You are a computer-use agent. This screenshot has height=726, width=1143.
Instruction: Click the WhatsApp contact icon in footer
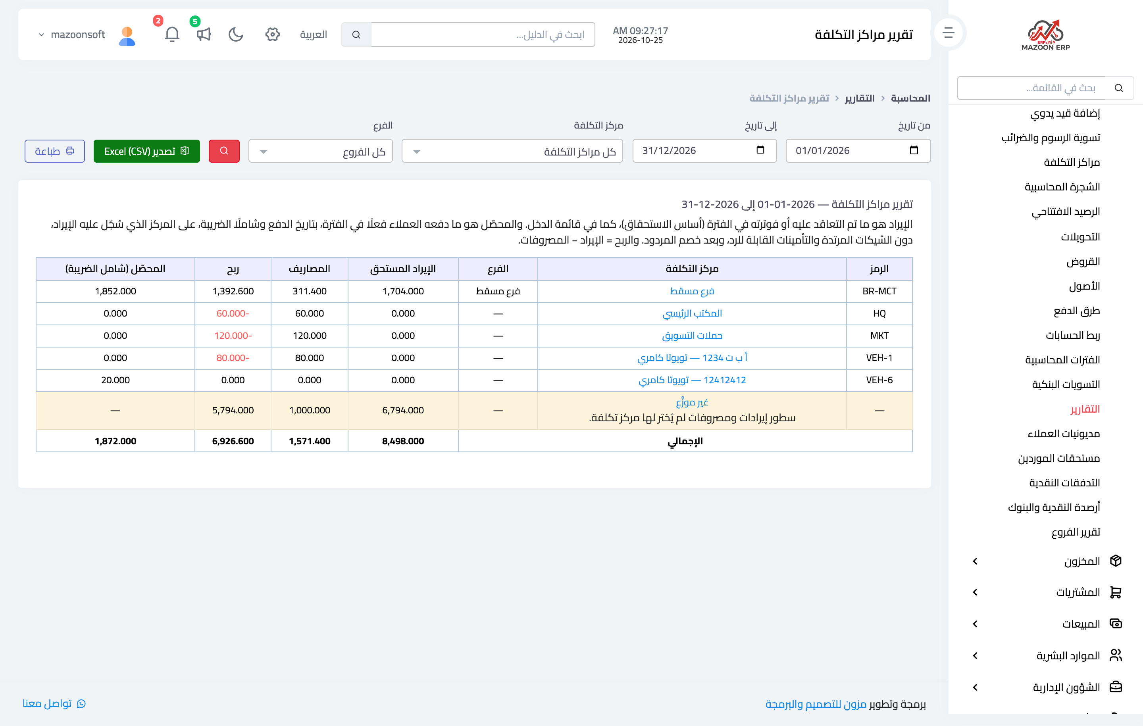[81, 703]
